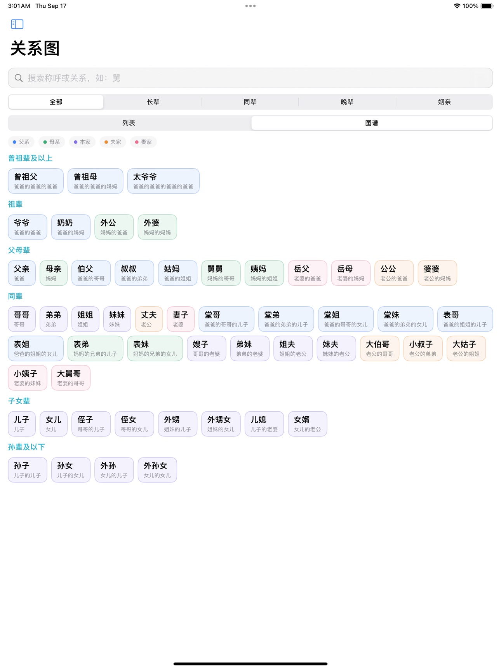Tap the 舅舅 card
501x669 pixels.
221,273
